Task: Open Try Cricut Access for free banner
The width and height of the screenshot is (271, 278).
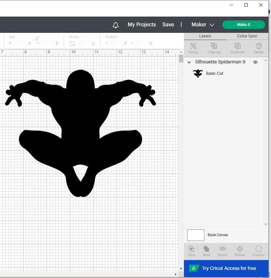Action: coord(226,268)
